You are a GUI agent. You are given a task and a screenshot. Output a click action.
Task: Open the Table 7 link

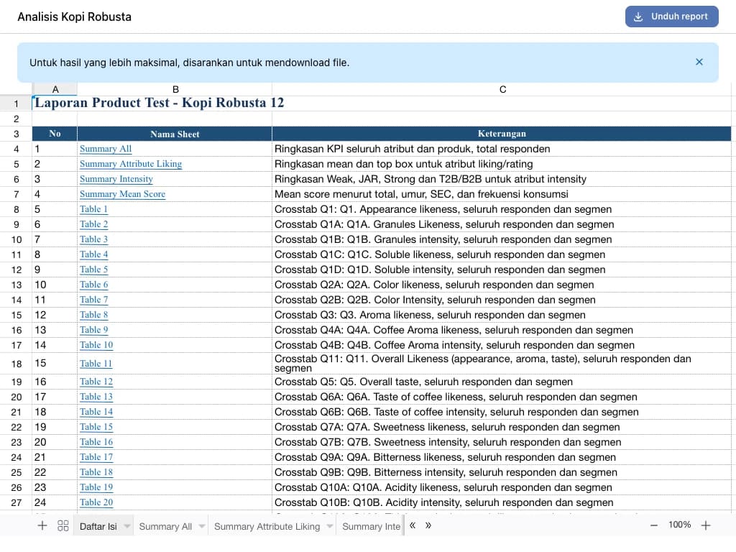[94, 300]
